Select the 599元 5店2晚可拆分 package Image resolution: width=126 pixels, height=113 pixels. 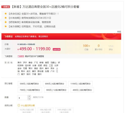tap(29, 84)
